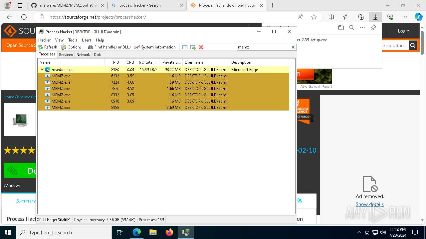426x239 pixels.
Task: Click the Refresh toolbar button in Process Hacker
Action: coord(48,47)
